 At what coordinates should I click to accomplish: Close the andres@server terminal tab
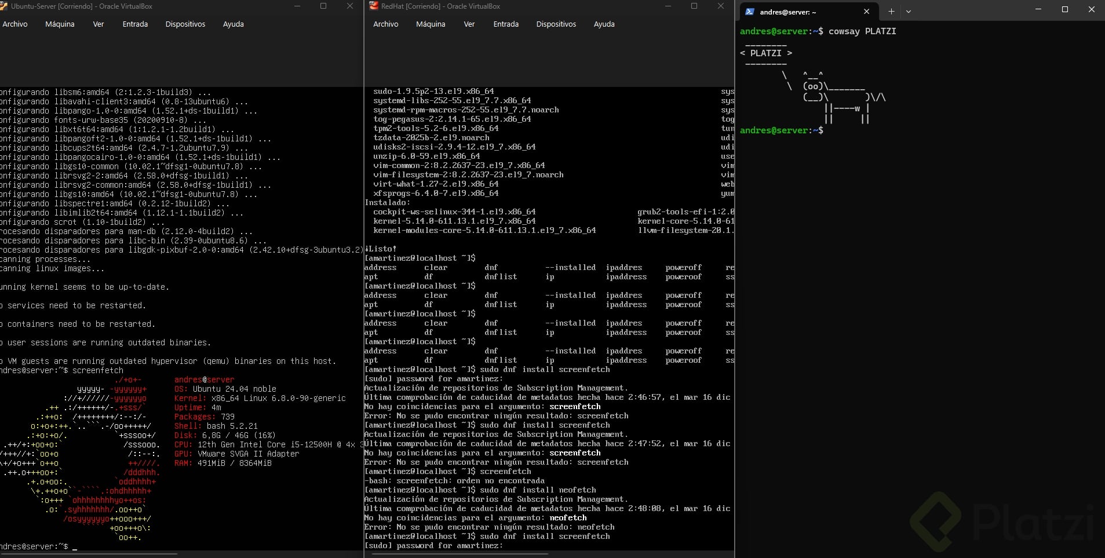point(866,12)
